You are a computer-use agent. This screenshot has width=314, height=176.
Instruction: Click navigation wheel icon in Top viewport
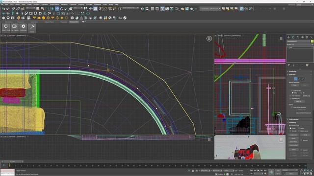click(209, 39)
